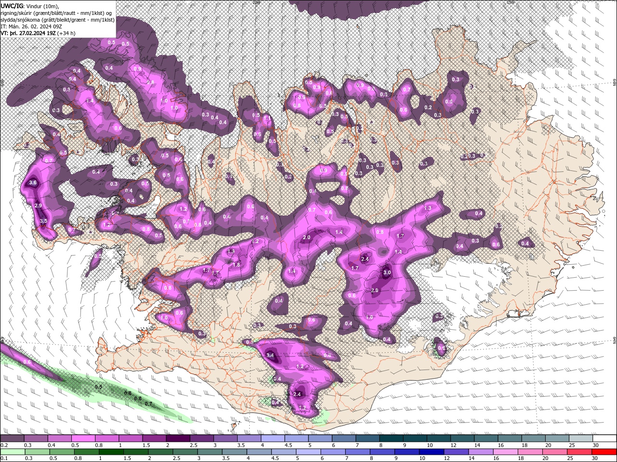Click the 'VT: þri. 27.02.2024 19Z (+34 h)' line

38,33
